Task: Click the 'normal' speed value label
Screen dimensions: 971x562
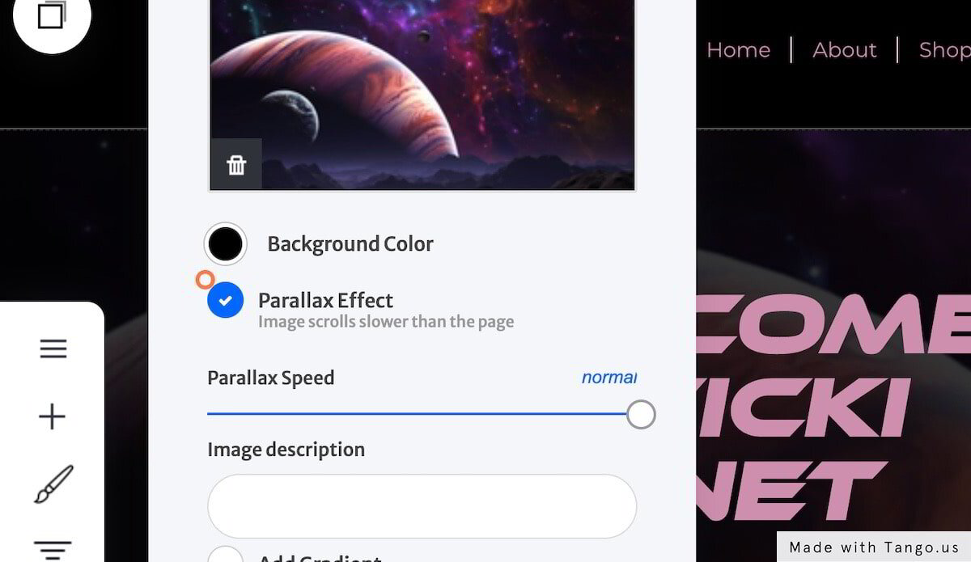Action: [608, 377]
